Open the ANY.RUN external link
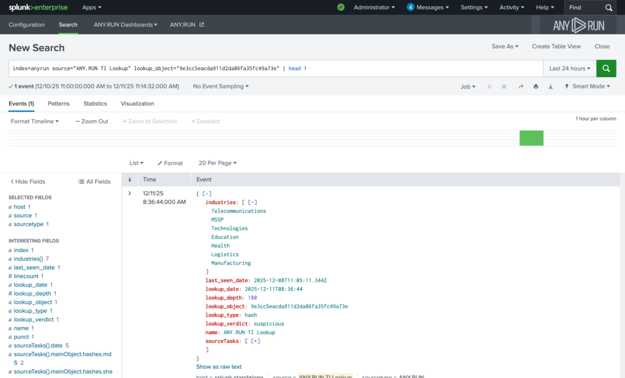Image resolution: width=625 pixels, height=378 pixels. coord(187,25)
